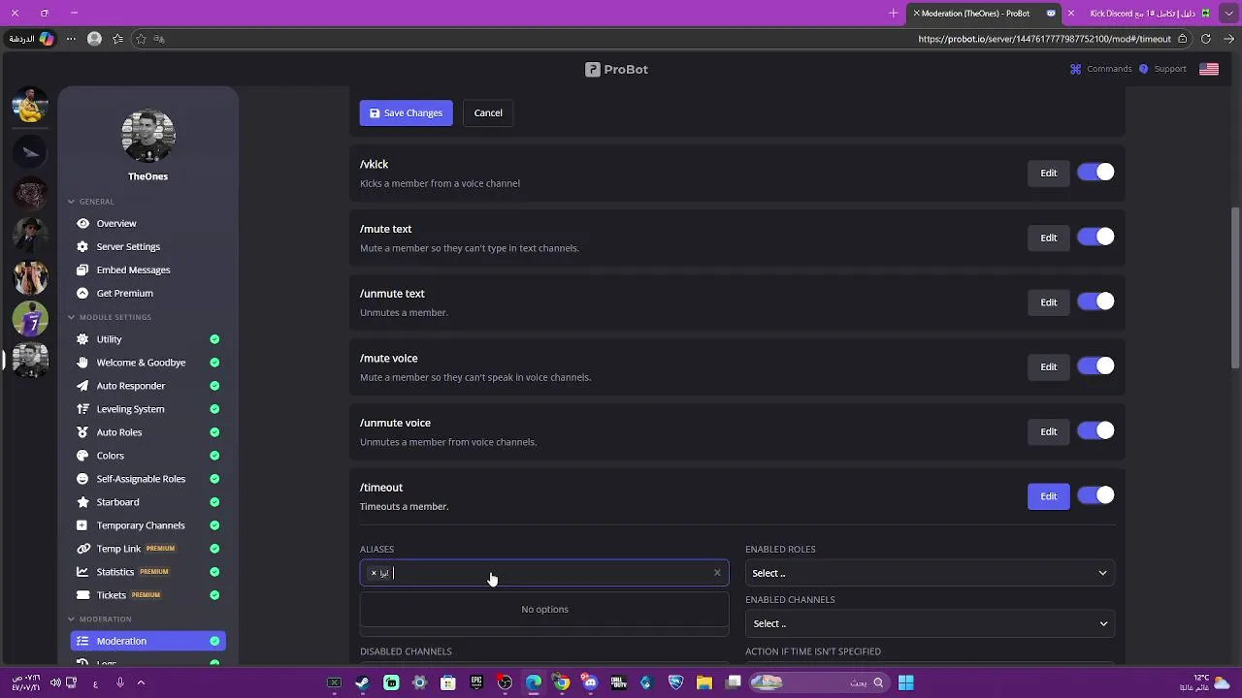Select the Tickets icon

pyautogui.click(x=82, y=595)
